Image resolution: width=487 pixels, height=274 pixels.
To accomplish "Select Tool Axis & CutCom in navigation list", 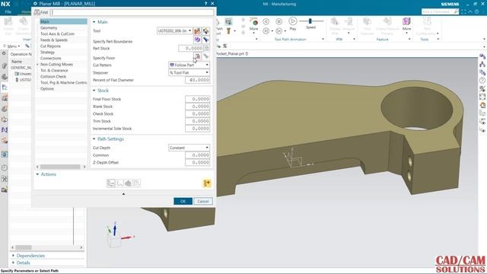I will tap(57, 33).
